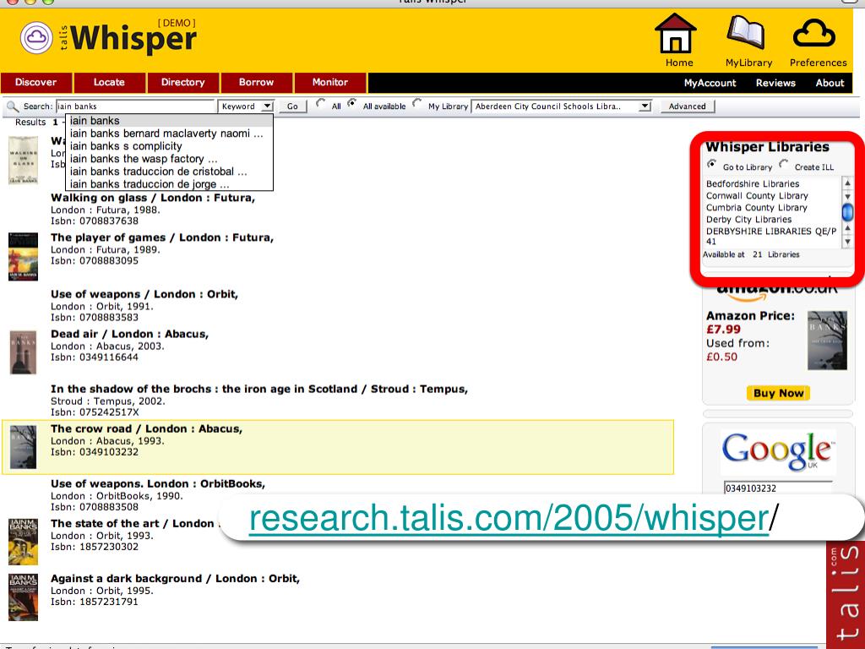Select DERBYSHIRE LIBRARIES QE/P 41 entry
This screenshot has width=865, height=649.
click(771, 237)
